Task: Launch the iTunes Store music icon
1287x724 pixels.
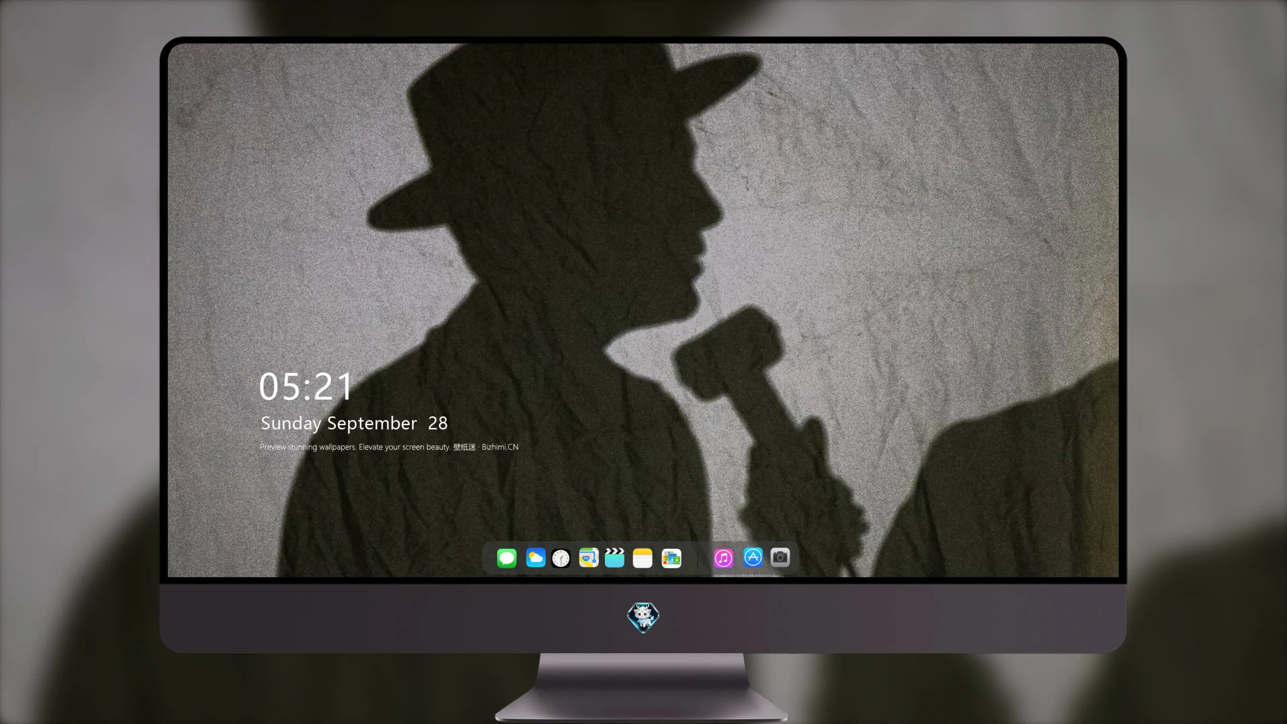Action: [x=724, y=558]
